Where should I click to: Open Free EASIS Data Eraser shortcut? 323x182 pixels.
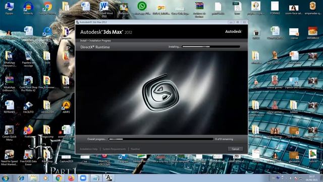tap(28, 158)
